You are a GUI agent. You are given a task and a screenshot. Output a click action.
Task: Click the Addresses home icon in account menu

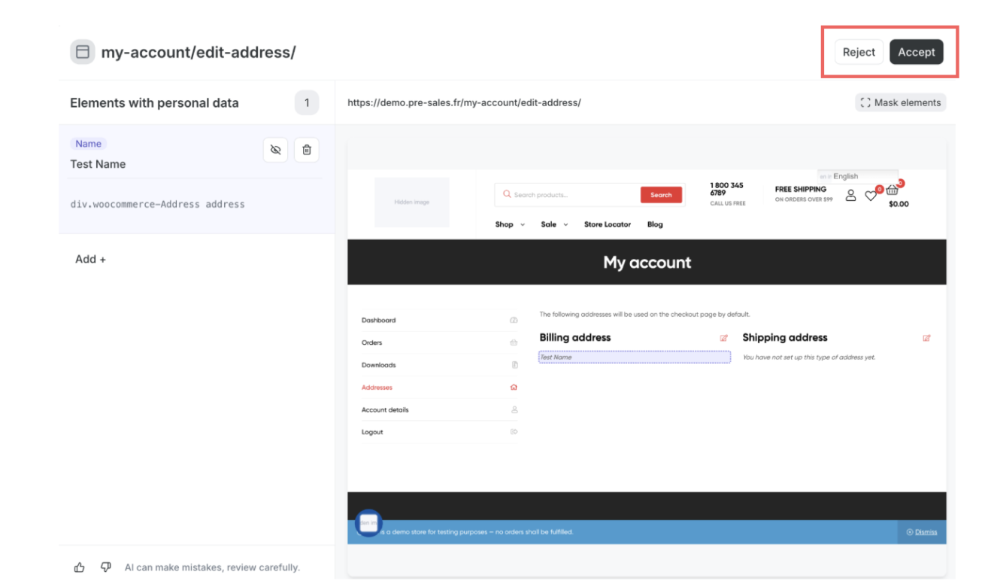click(x=514, y=388)
